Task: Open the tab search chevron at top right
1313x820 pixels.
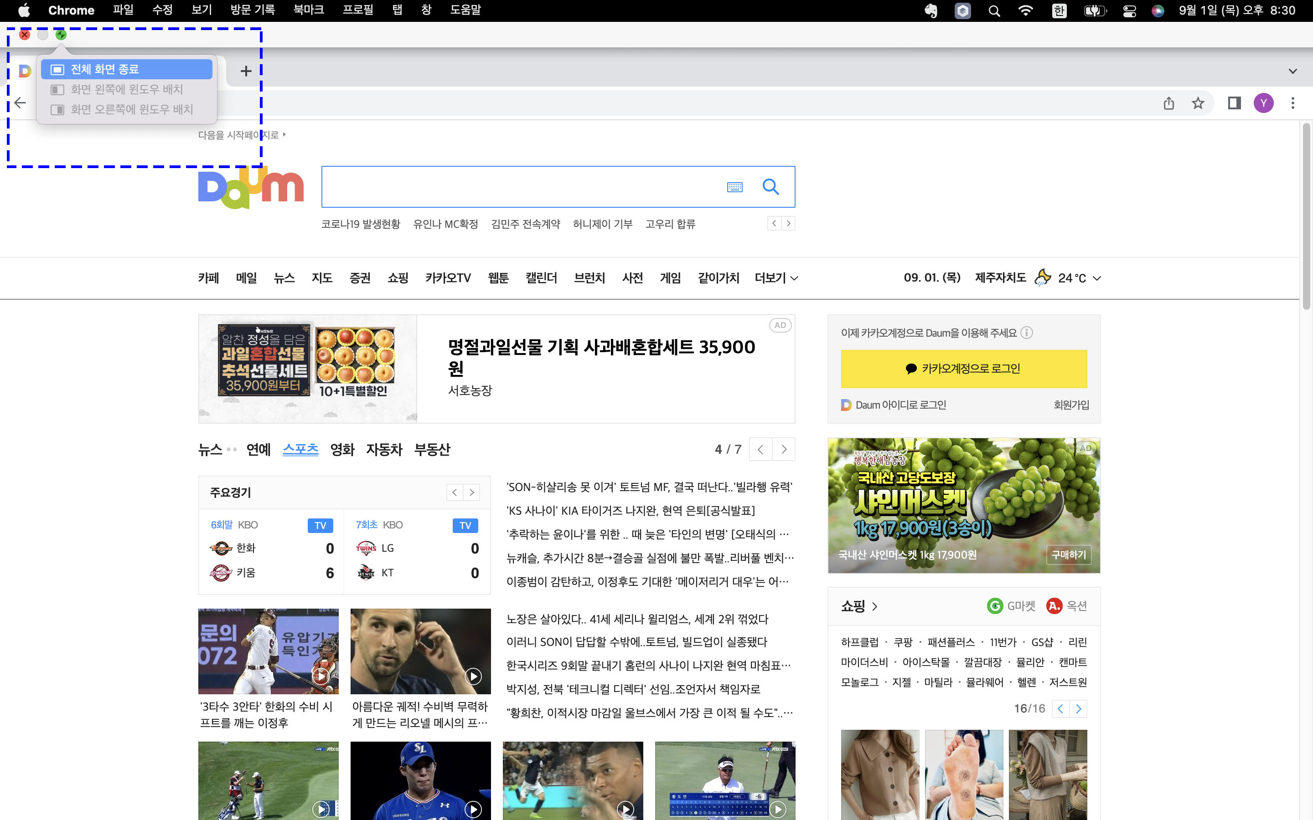Action: click(1293, 71)
